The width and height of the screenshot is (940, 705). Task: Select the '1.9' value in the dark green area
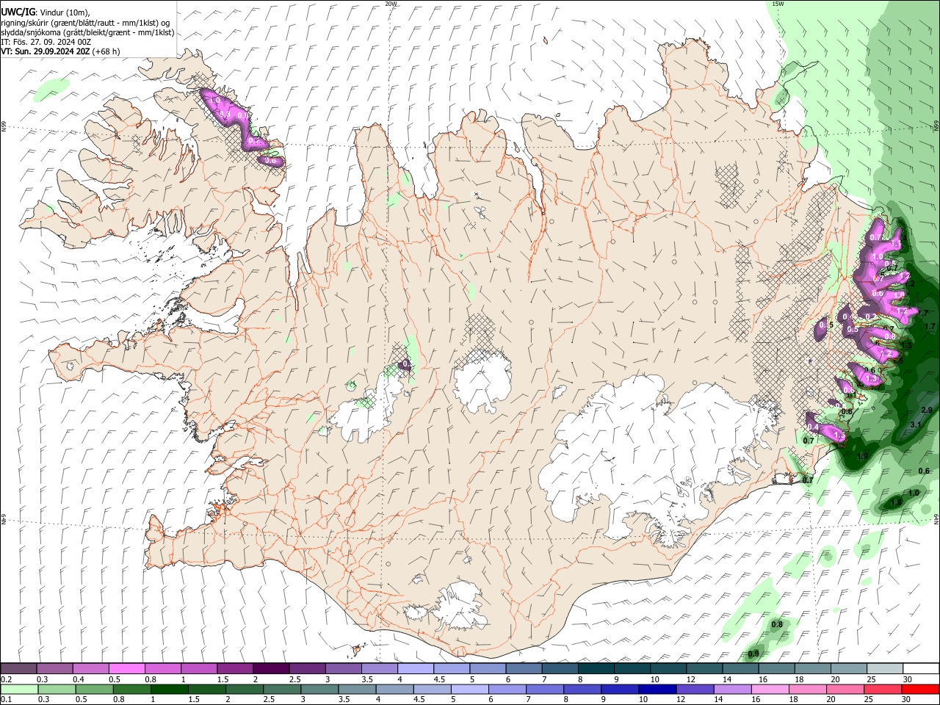(x=862, y=457)
